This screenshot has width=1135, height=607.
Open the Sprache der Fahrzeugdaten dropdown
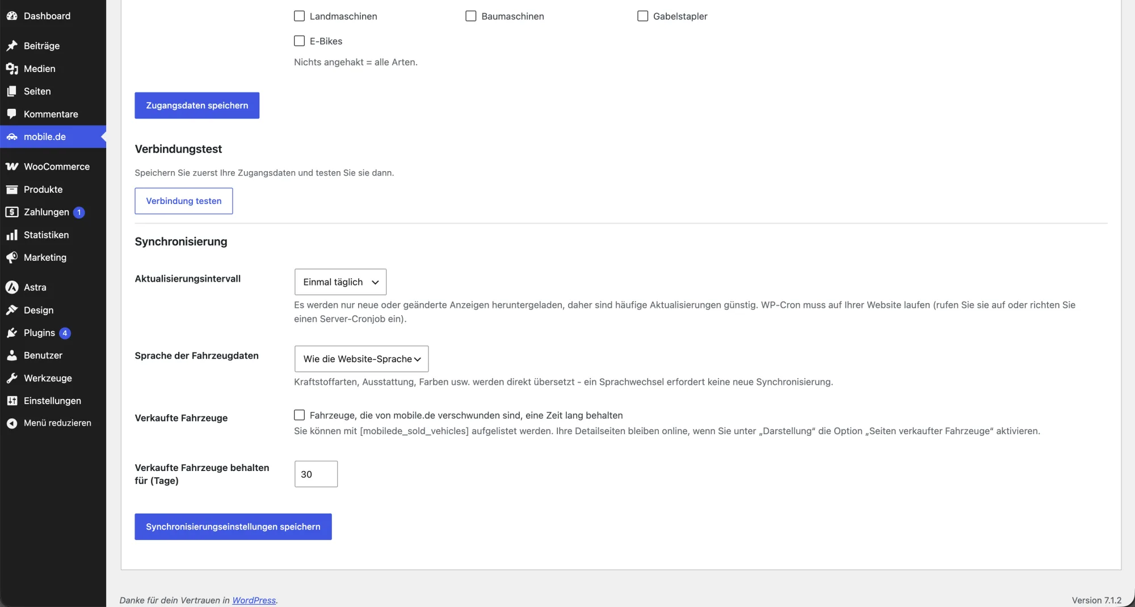pyautogui.click(x=361, y=359)
